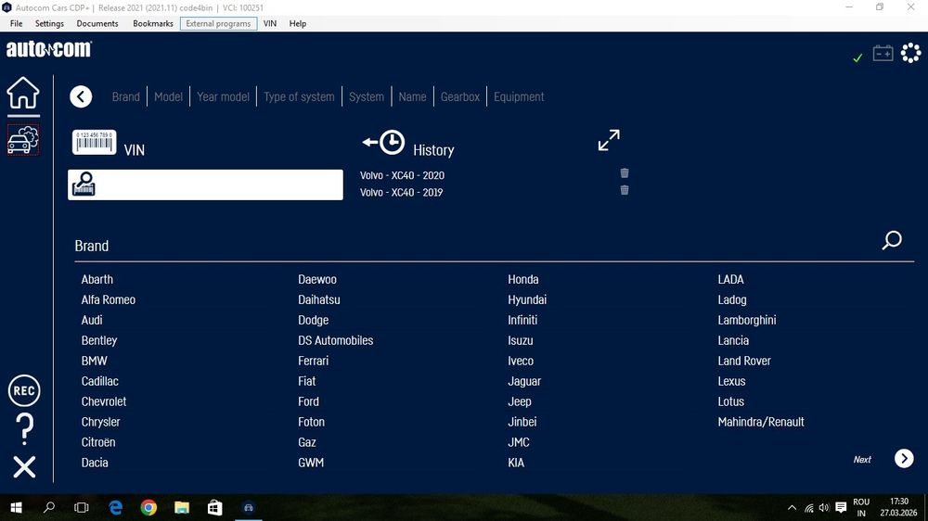Open the Settings menu
This screenshot has height=521, width=928.
pos(49,24)
